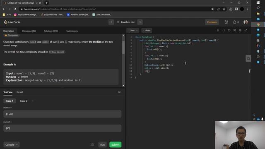Viewport: 265px width, 149px height.
Task: Open the timer alarm clock icon
Action: [x=226, y=22]
